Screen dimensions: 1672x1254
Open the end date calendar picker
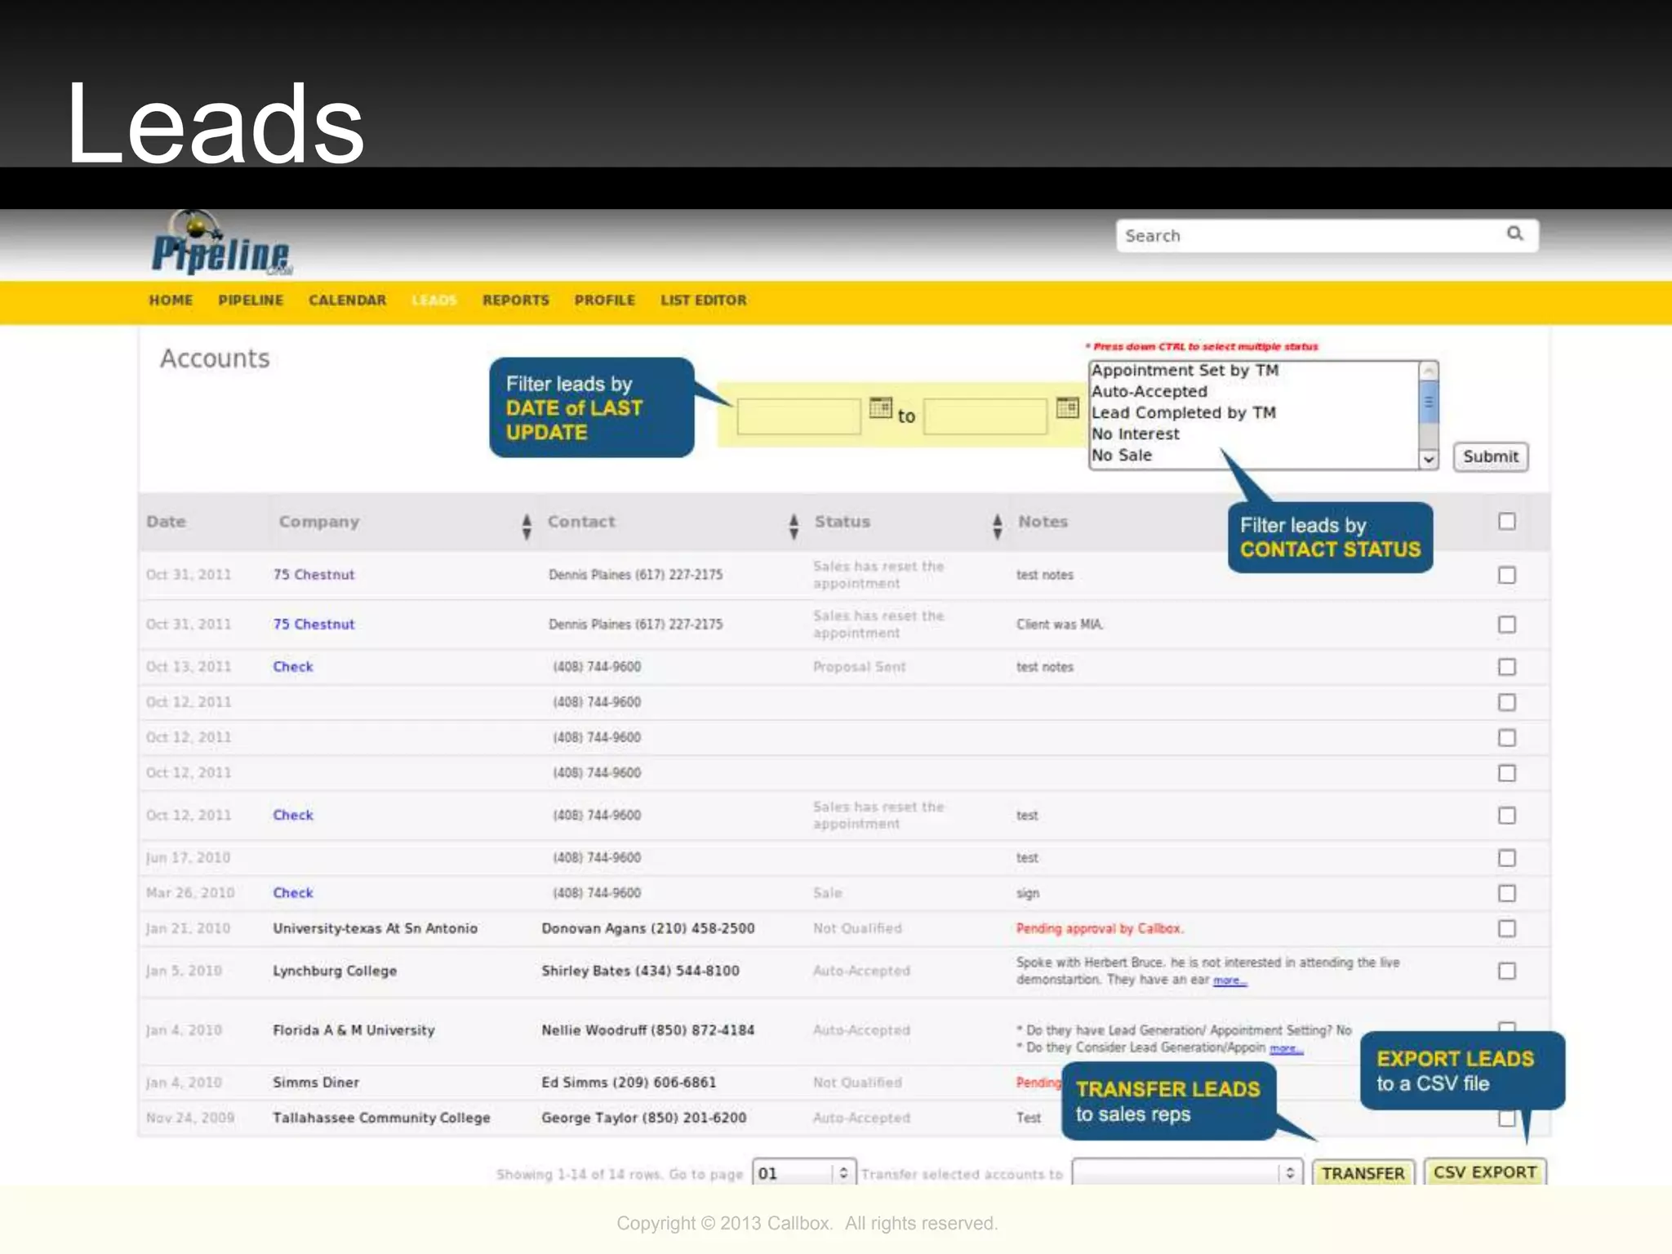tap(1067, 407)
